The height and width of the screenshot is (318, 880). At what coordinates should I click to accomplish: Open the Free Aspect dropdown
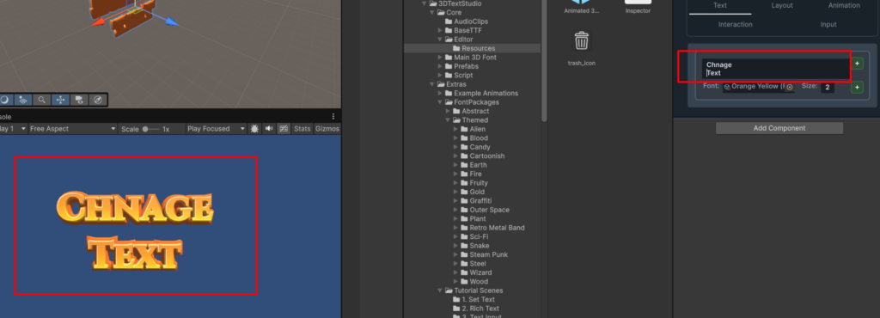click(x=72, y=128)
